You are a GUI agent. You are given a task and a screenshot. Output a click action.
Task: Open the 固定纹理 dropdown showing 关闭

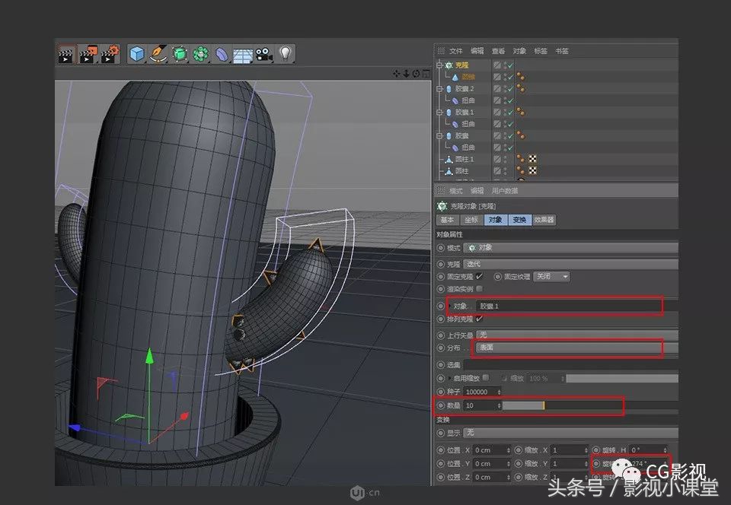[x=550, y=276]
